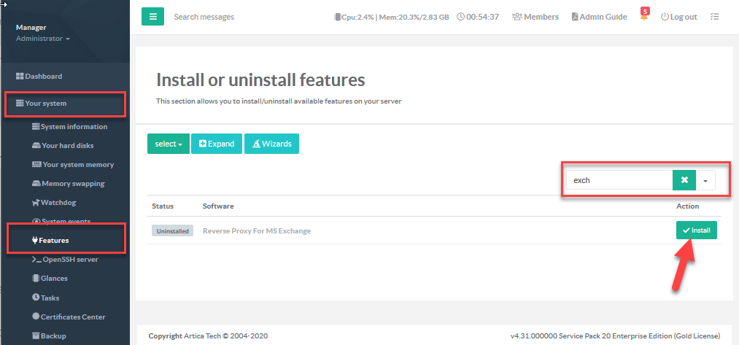739x345 pixels.
Task: Expand the Administrator user dropdown
Action: click(43, 39)
